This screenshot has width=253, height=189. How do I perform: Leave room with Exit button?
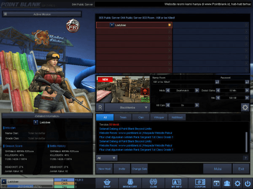pos(241,169)
